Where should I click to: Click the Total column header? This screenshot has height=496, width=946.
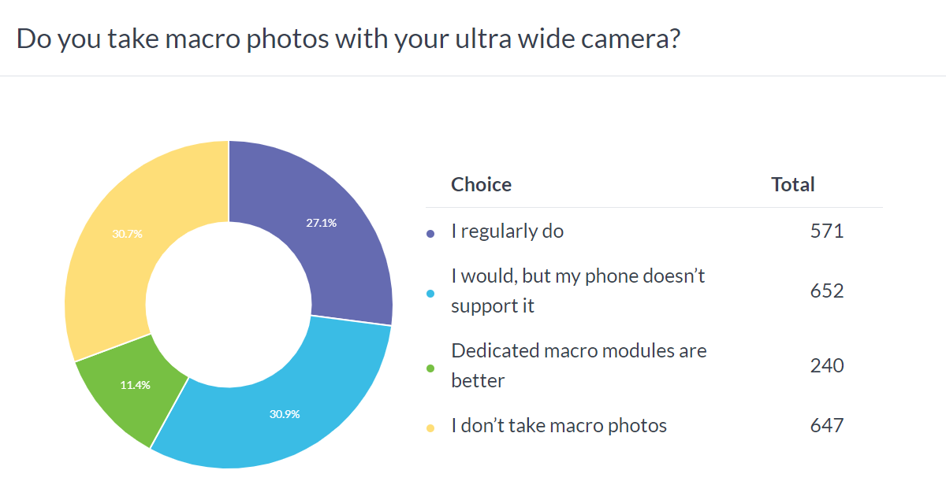tap(792, 184)
